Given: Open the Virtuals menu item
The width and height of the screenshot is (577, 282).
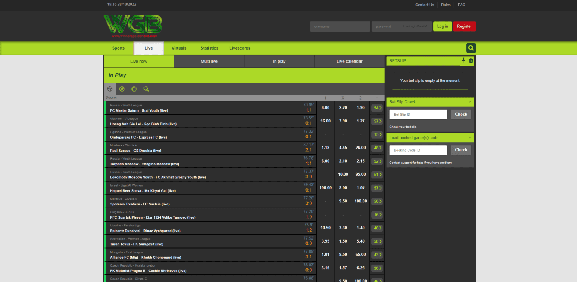Looking at the screenshot, I should coord(179,48).
